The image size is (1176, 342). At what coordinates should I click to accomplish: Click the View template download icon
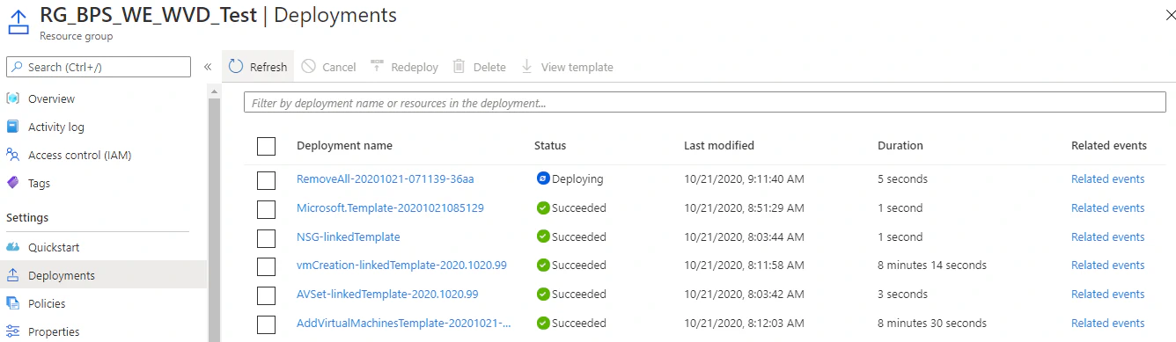(527, 67)
